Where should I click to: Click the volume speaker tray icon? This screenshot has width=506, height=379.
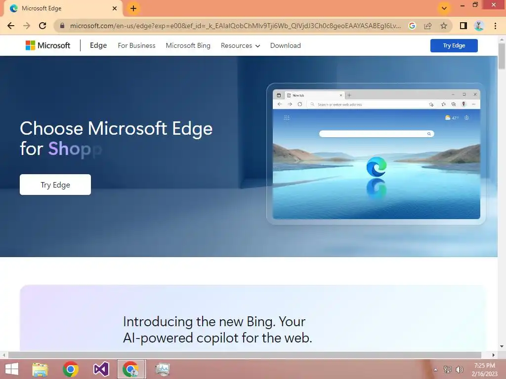(460, 369)
